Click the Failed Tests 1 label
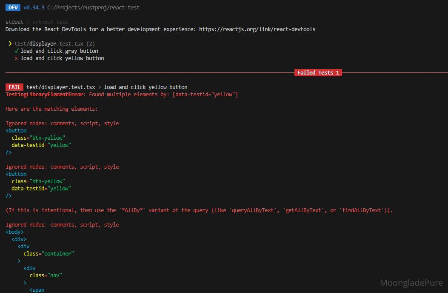This screenshot has width=448, height=293. [318, 73]
